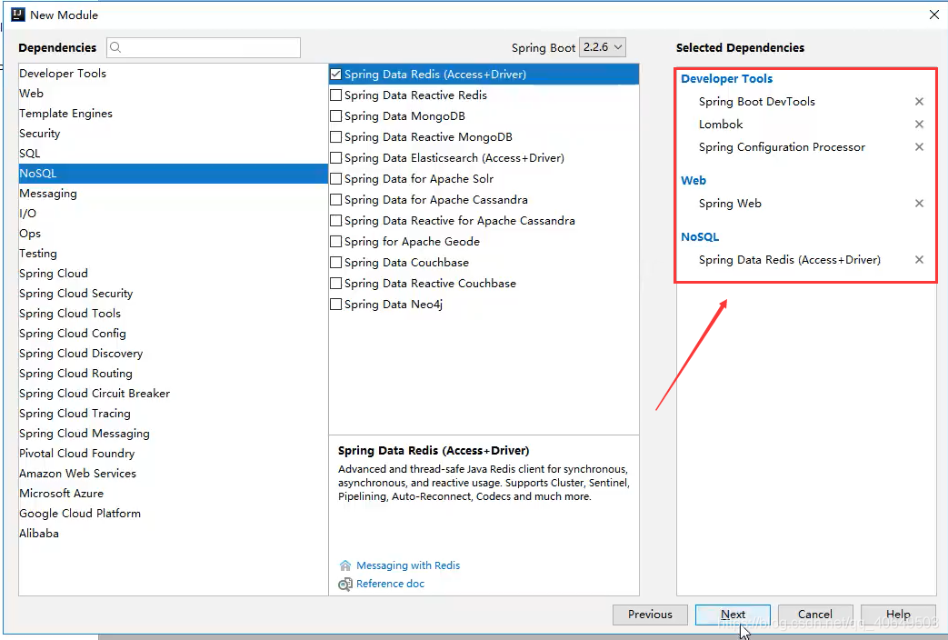948x640 pixels.
Task: Close the New Module dialog
Action: coord(934,15)
